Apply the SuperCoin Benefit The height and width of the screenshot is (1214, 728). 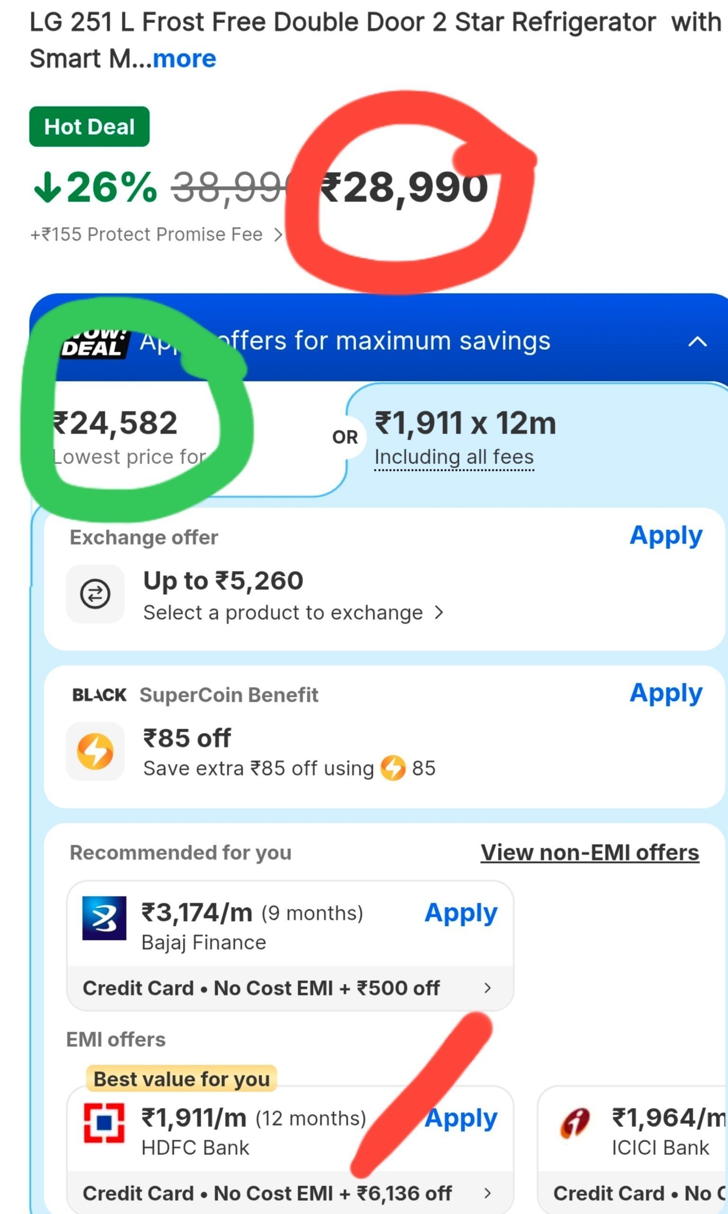coord(666,693)
